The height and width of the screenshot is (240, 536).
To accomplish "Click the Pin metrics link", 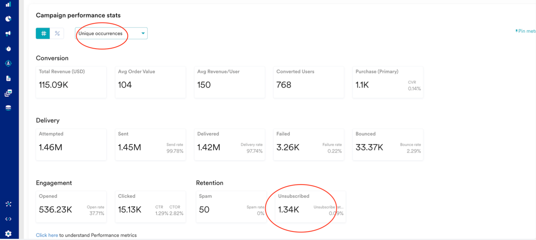I will pyautogui.click(x=526, y=31).
